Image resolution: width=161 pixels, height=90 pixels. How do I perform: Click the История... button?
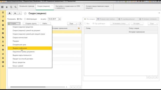137,23
